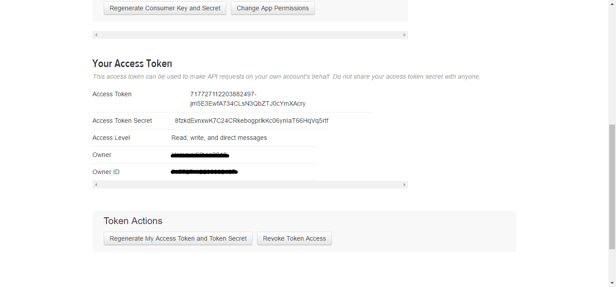The height and width of the screenshot is (287, 616).
Task: Click the redacted Owner ID value
Action: point(204,172)
